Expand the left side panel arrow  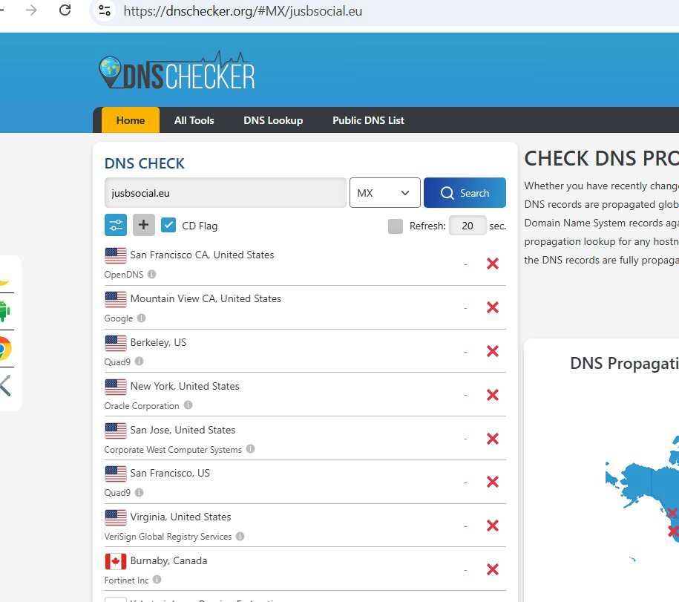(x=6, y=385)
